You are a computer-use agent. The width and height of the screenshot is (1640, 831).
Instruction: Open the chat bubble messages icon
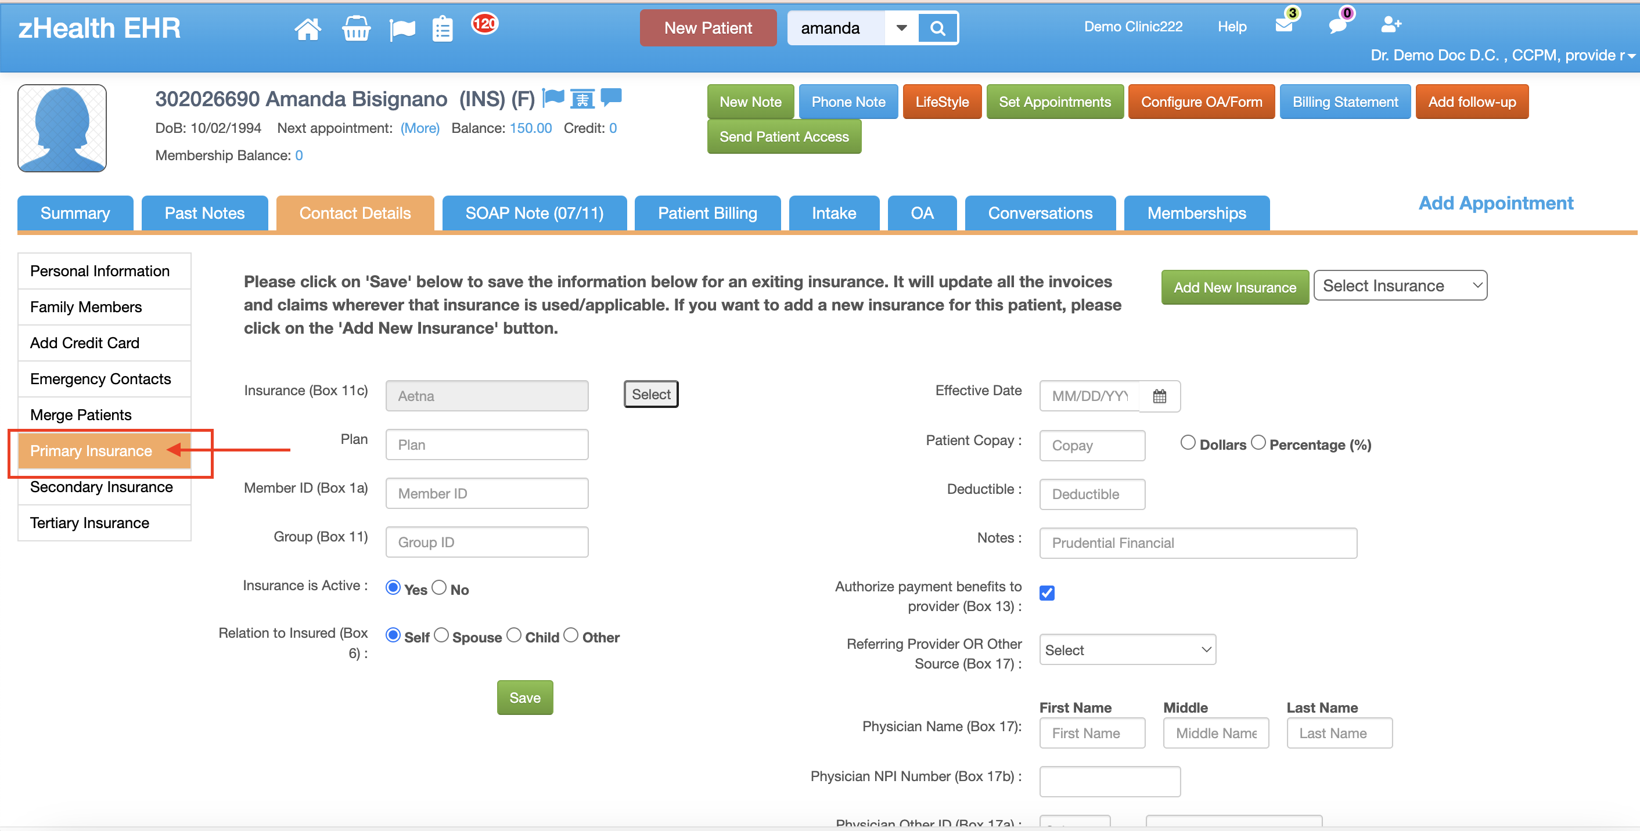click(x=1337, y=26)
